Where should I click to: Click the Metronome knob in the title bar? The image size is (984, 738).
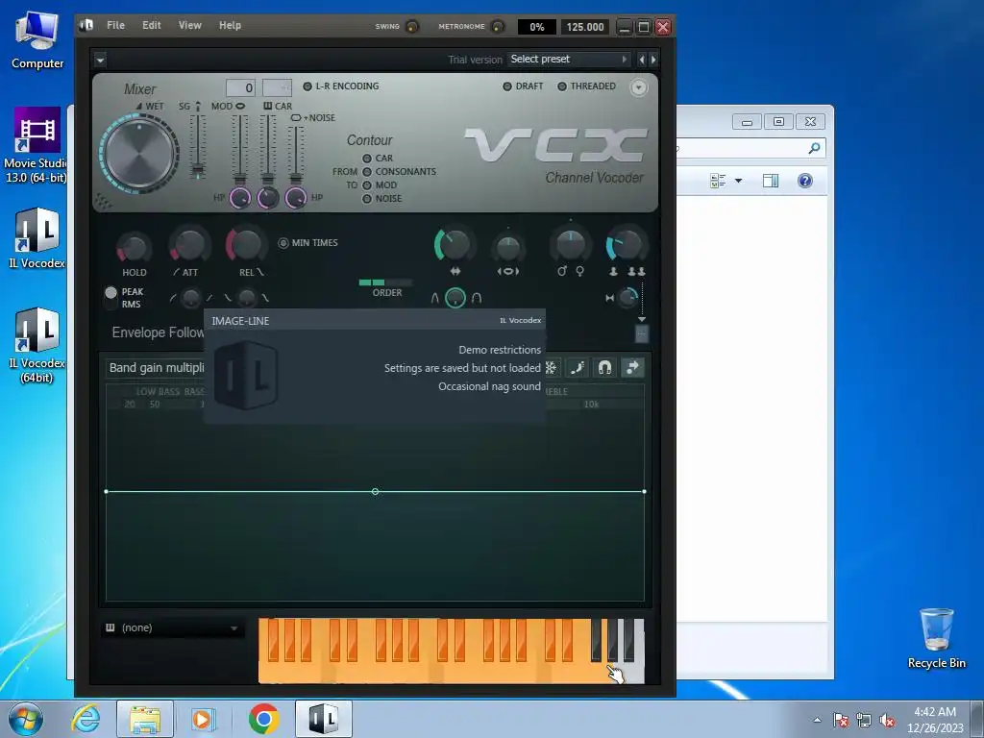(497, 26)
